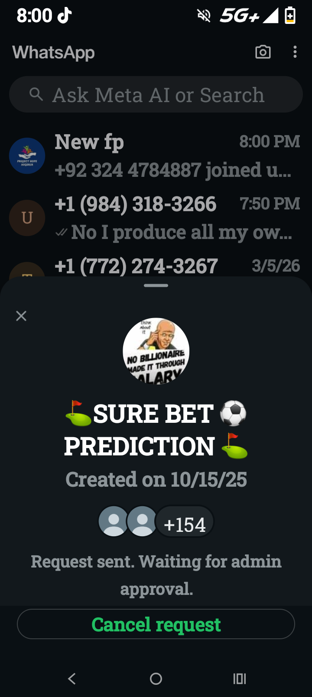Tap the SURE BET PREDICTION group picture
This screenshot has height=697, width=312.
coord(156,351)
